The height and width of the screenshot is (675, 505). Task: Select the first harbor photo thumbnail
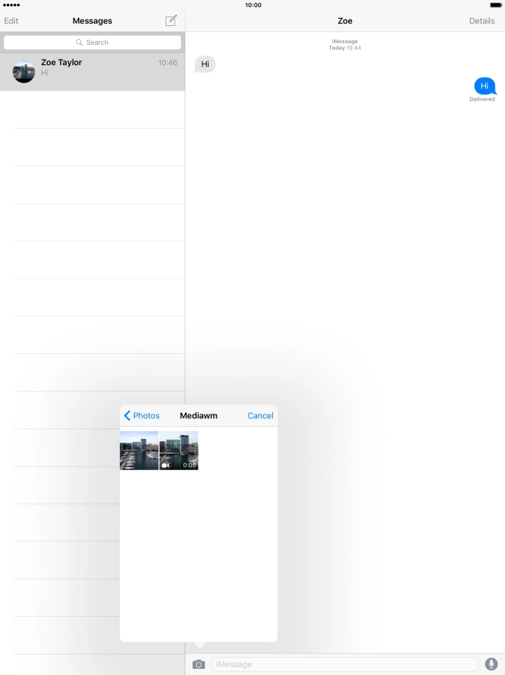pyautogui.click(x=139, y=451)
